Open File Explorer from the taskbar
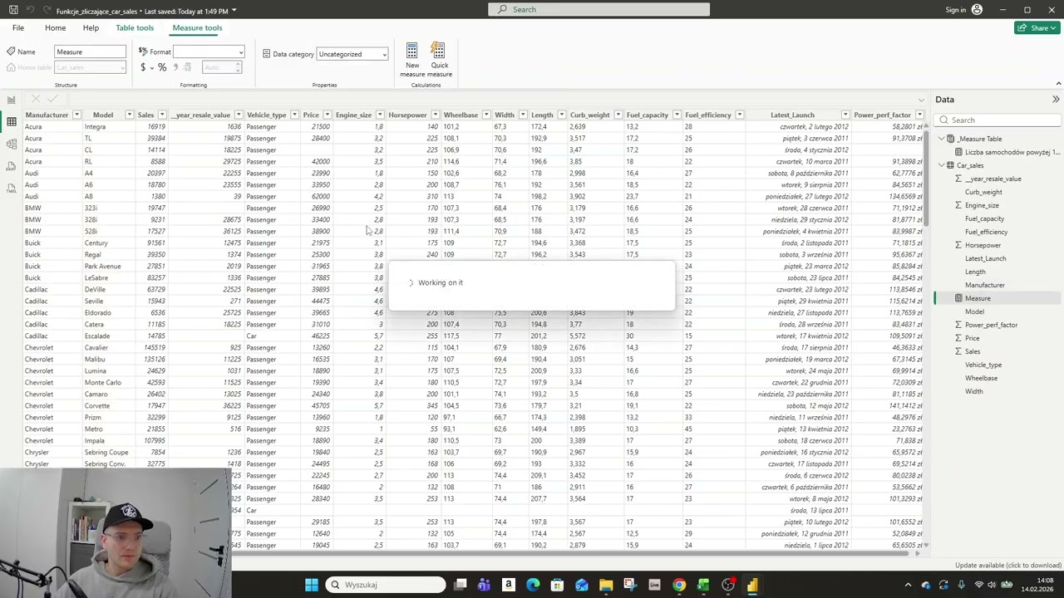The height and width of the screenshot is (598, 1064). (x=606, y=585)
